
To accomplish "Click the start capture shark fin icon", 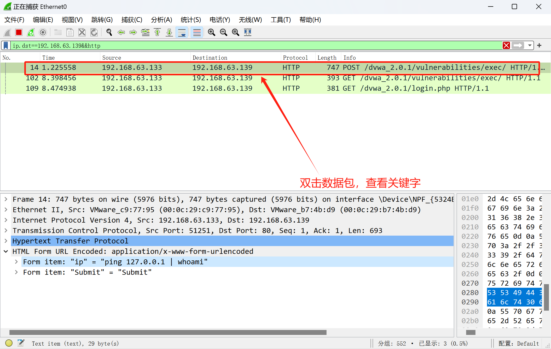I will [x=7, y=32].
